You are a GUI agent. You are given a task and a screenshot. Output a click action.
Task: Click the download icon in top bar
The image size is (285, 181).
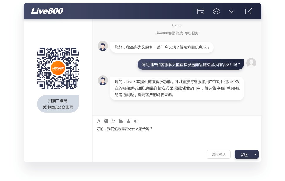coord(232,11)
